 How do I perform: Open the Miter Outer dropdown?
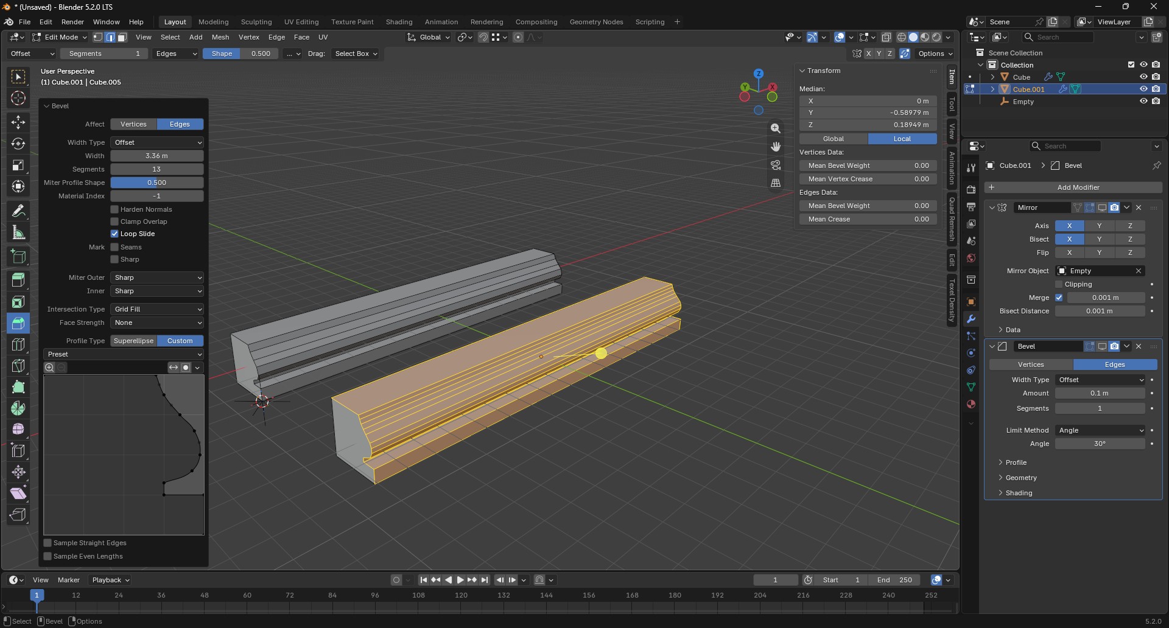pos(157,277)
